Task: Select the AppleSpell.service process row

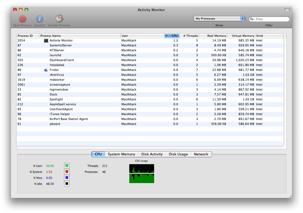Action: [x=150, y=104]
